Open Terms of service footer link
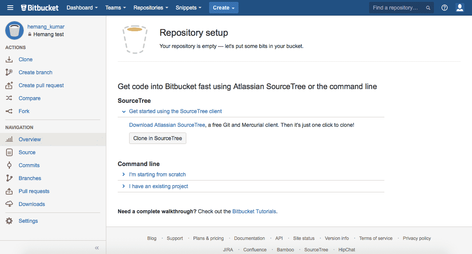 point(376,238)
